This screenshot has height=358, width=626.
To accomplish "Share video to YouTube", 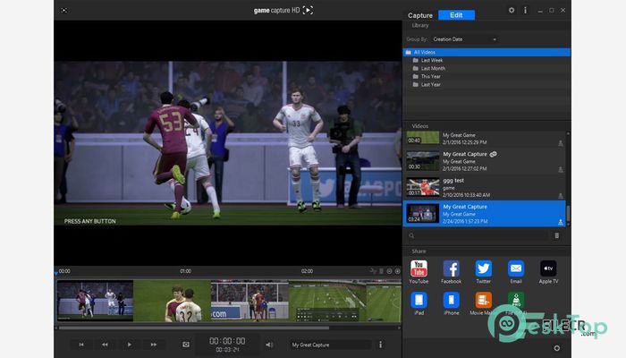I will click(x=419, y=268).
